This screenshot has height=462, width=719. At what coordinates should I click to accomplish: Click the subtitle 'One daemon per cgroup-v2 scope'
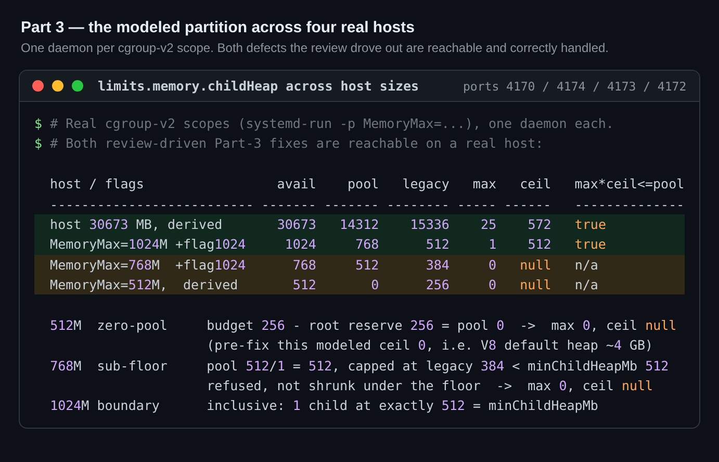(314, 48)
